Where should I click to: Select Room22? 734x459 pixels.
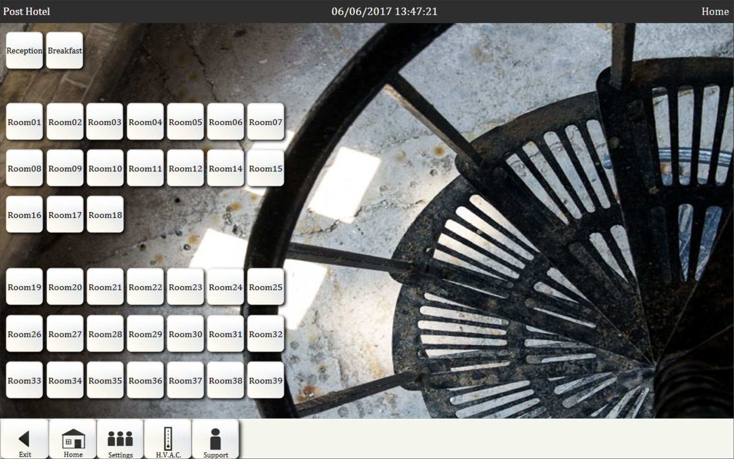tap(145, 287)
